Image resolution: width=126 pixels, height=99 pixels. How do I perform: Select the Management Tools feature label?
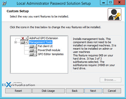point(41,42)
